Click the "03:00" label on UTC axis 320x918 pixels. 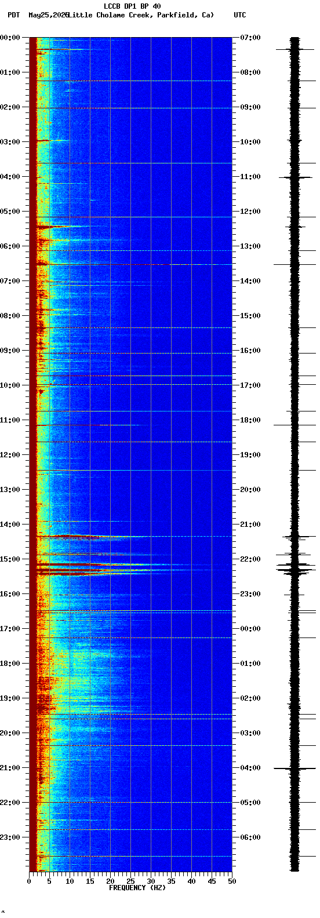coord(250,733)
